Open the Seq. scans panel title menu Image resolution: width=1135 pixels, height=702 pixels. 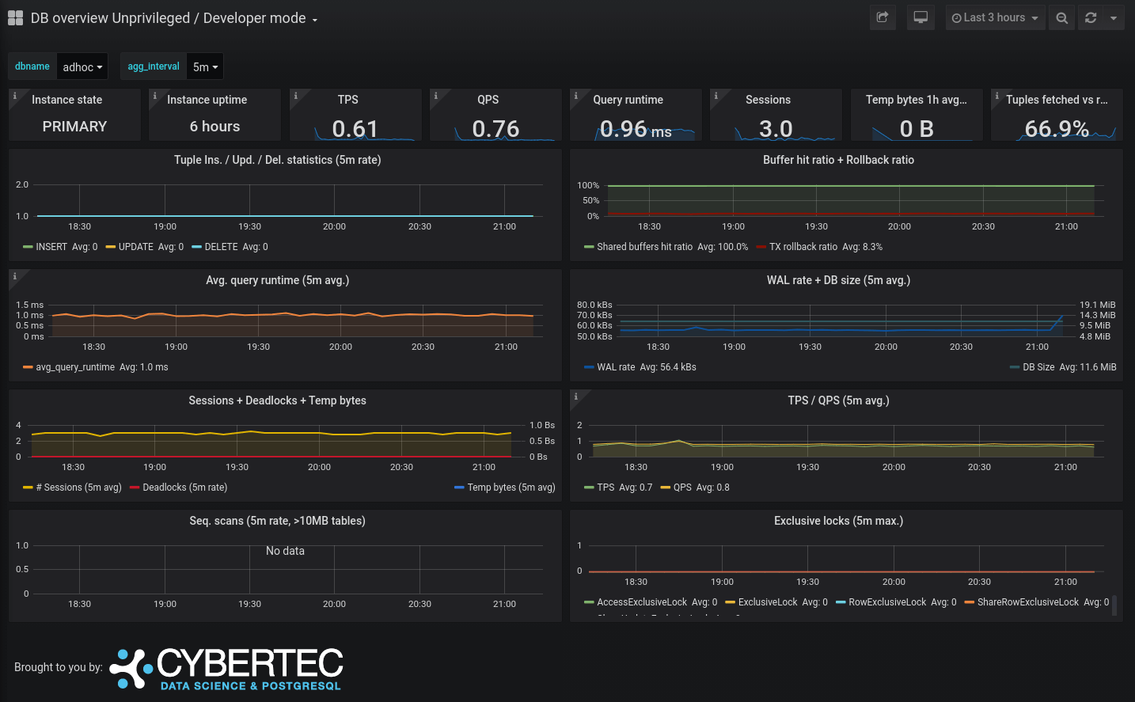pos(277,521)
